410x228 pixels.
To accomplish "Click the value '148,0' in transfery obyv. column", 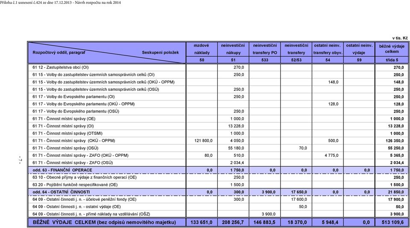I will [334, 82].
